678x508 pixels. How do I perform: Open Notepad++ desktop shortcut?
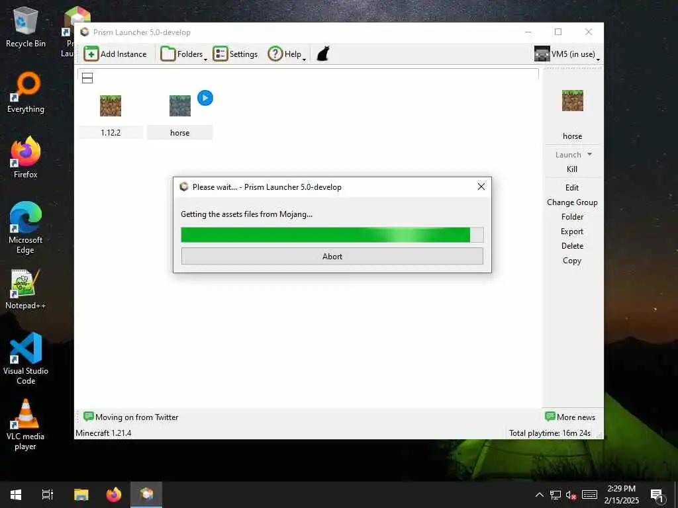(26, 289)
